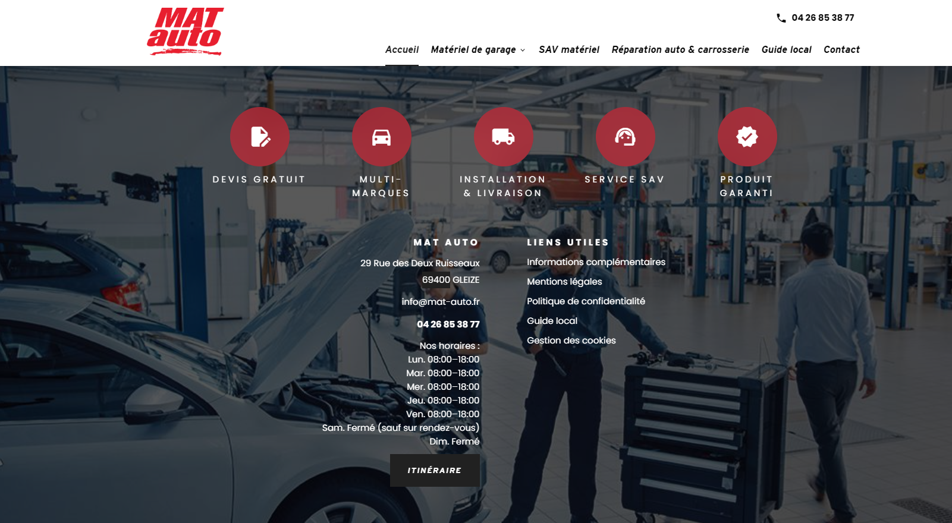Viewport: 952px width, 523px height.
Task: Open Informations complémentaires link
Action: coord(596,262)
